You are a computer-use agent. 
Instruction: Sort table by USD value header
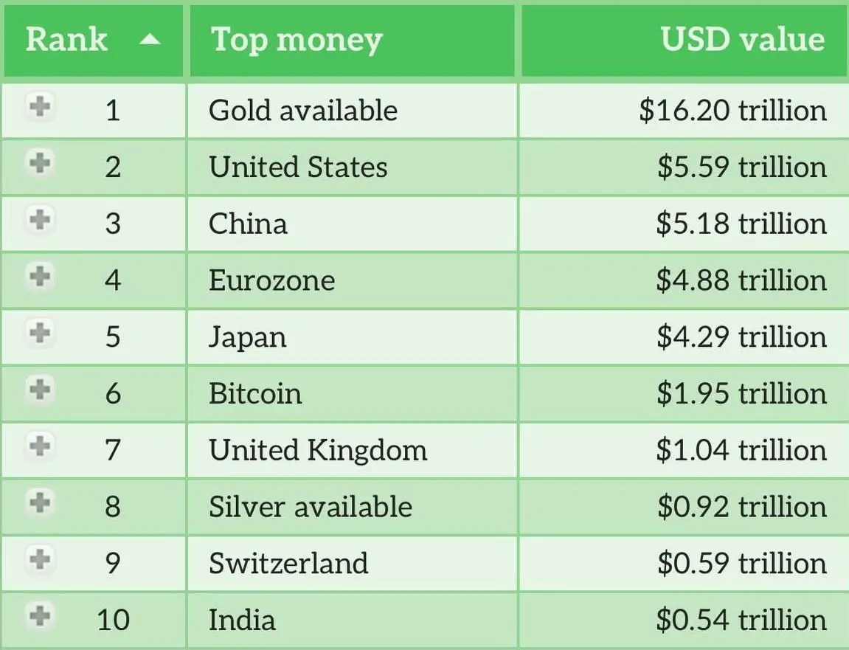[742, 40]
